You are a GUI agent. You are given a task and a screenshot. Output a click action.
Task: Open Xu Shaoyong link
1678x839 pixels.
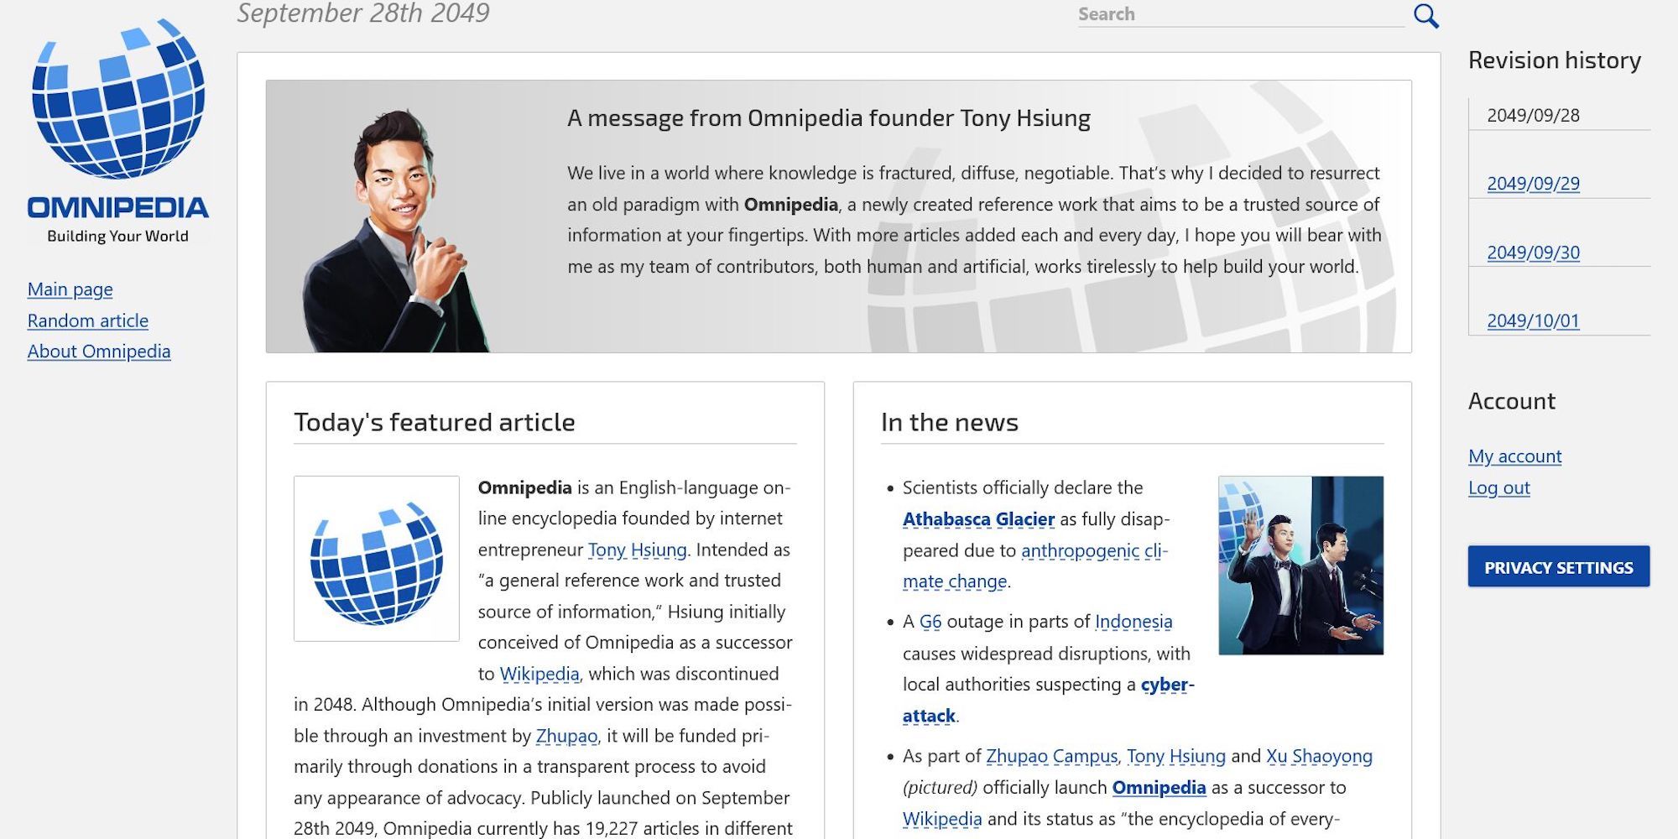pos(1319,756)
